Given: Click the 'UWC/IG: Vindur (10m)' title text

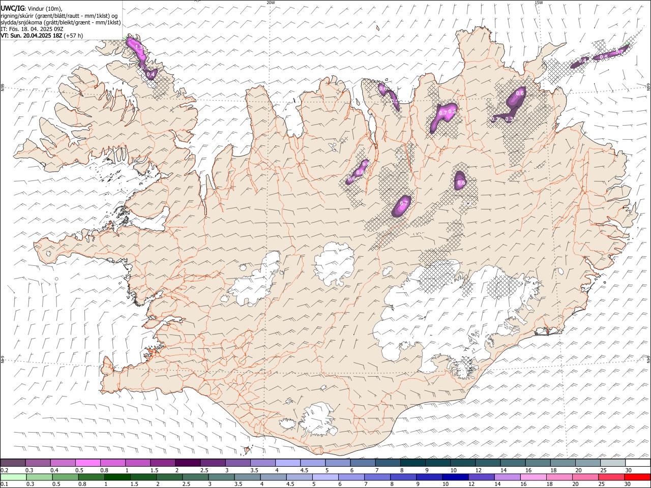Looking at the screenshot, I should (31, 9).
